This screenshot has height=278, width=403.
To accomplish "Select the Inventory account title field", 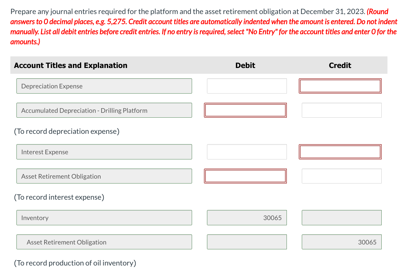I will pyautogui.click(x=104, y=218).
